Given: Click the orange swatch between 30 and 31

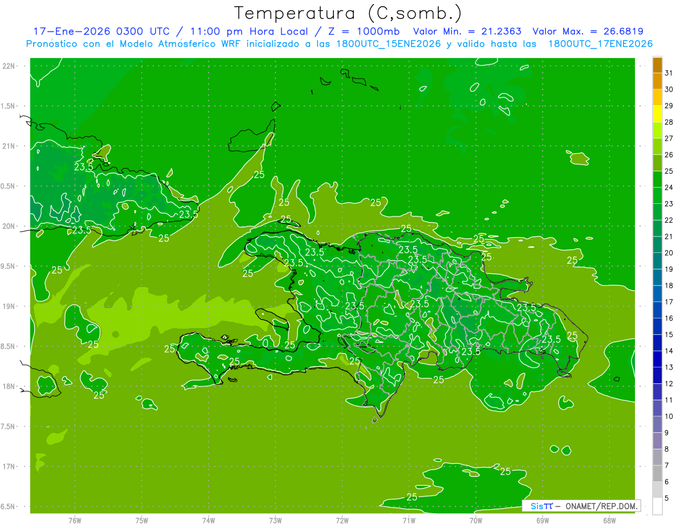Looking at the screenshot, I should [657, 81].
